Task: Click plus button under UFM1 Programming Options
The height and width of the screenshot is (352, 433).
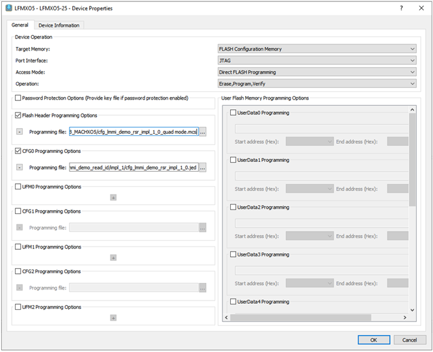Action: pos(113,258)
